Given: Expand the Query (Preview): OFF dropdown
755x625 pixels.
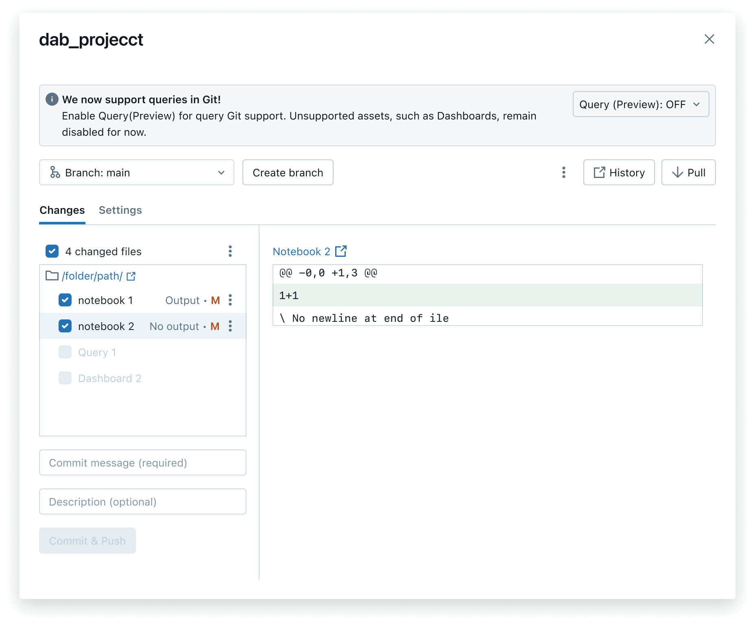Looking at the screenshot, I should 641,104.
